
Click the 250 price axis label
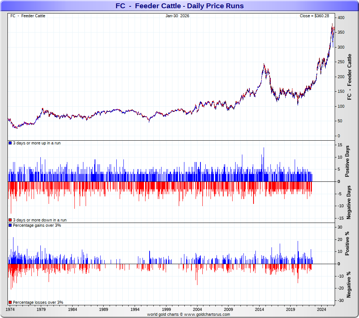341,62
